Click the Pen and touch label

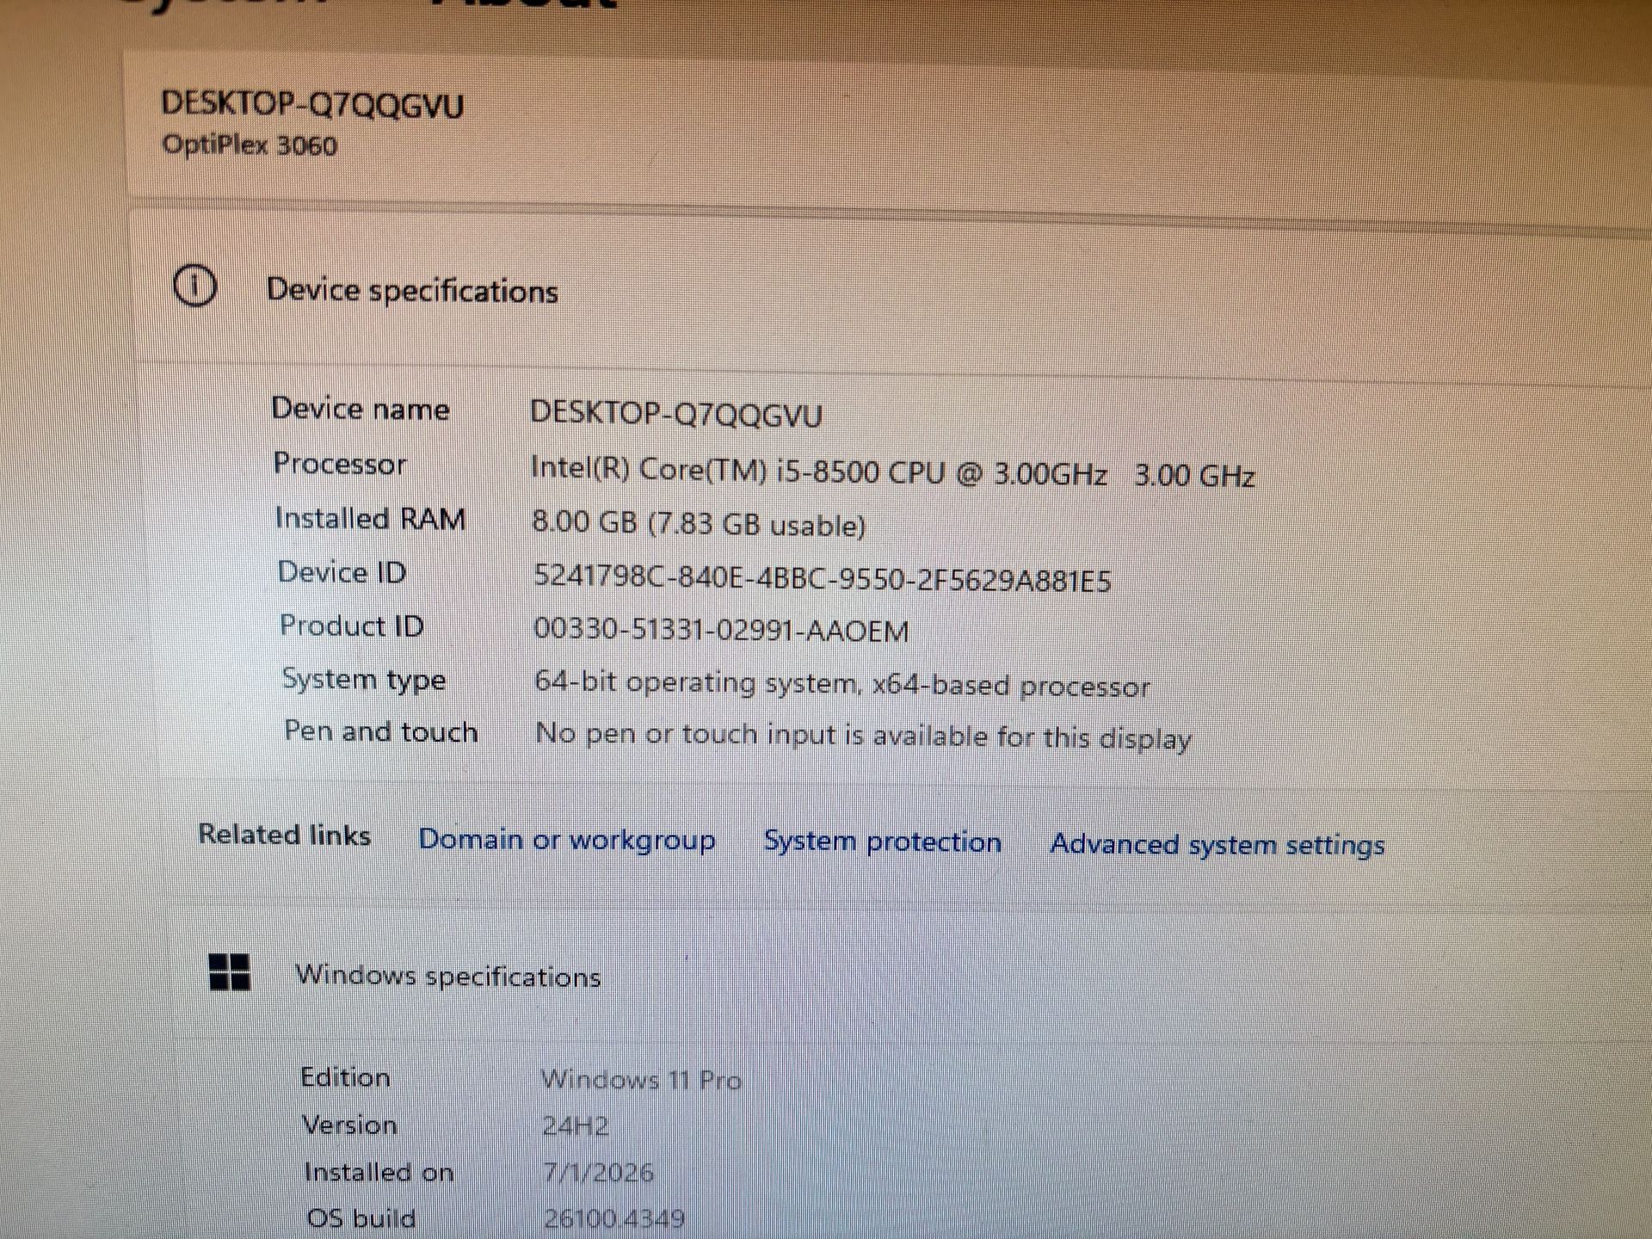(x=381, y=731)
